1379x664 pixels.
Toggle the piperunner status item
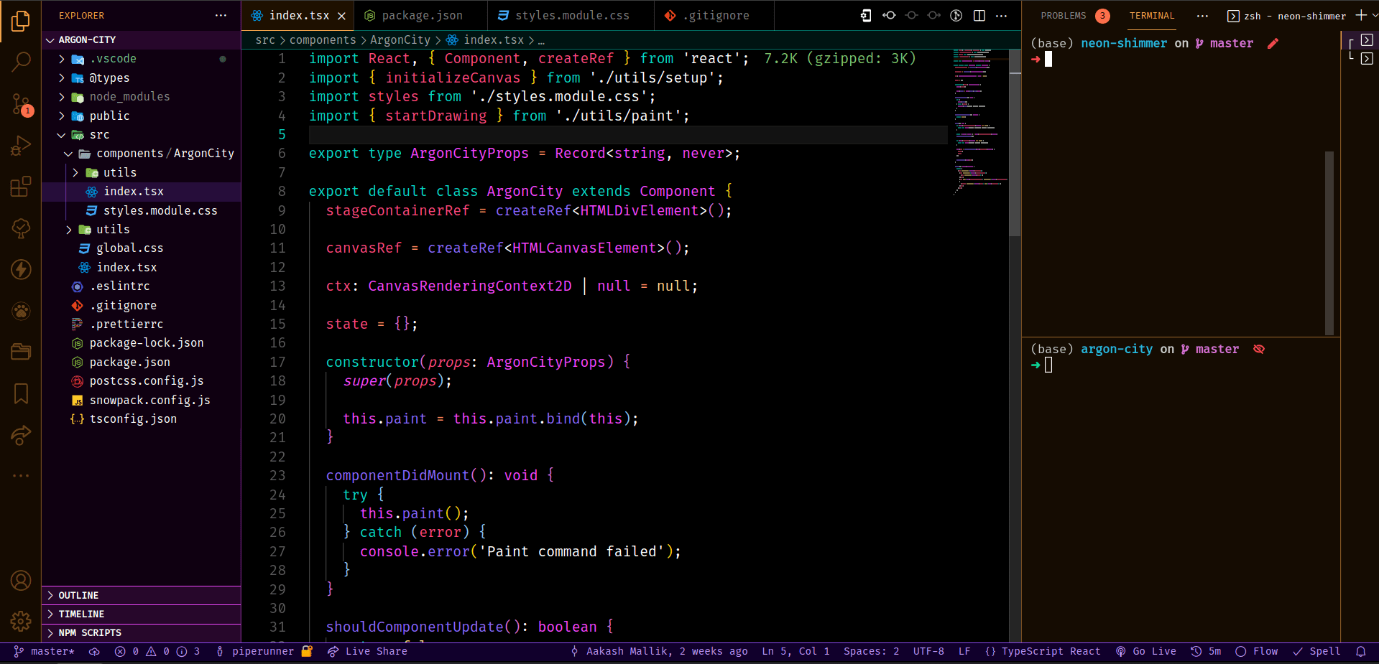(x=264, y=652)
